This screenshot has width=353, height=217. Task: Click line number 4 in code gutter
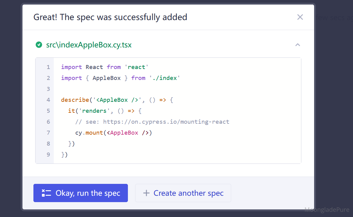click(x=48, y=100)
